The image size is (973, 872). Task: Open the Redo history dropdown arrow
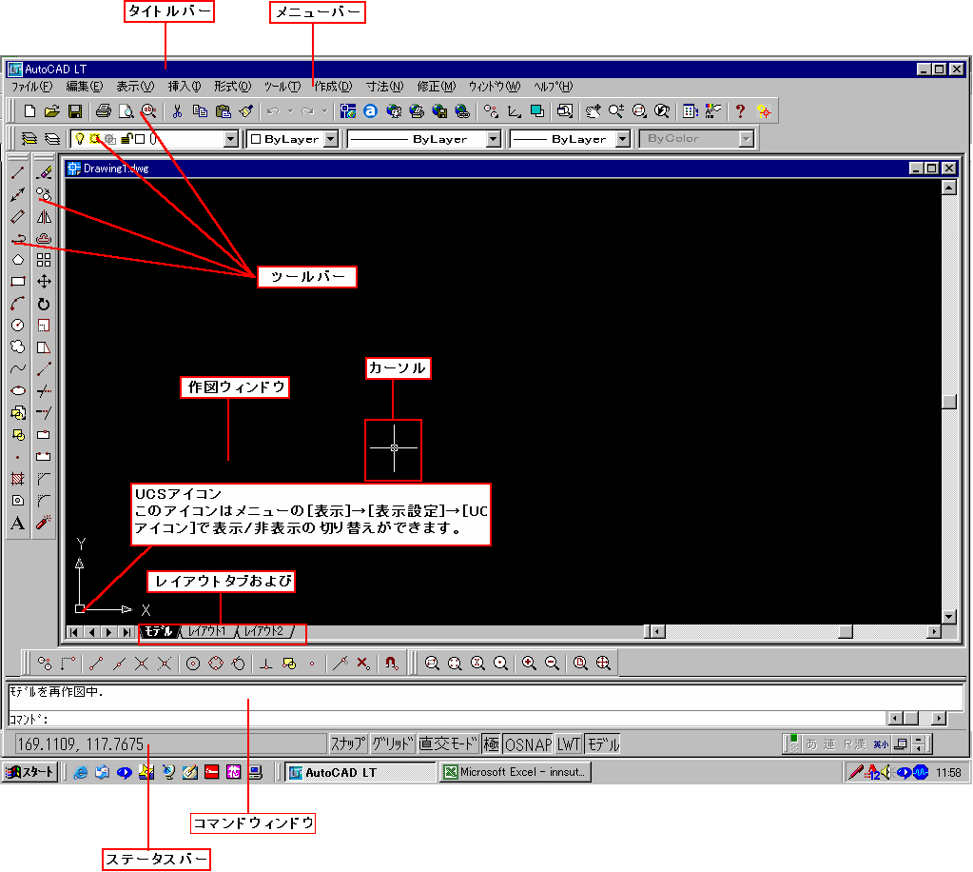tap(324, 111)
